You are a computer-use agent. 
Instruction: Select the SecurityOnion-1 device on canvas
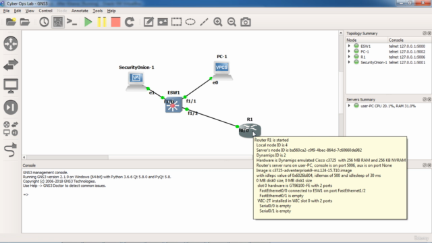[x=136, y=81]
